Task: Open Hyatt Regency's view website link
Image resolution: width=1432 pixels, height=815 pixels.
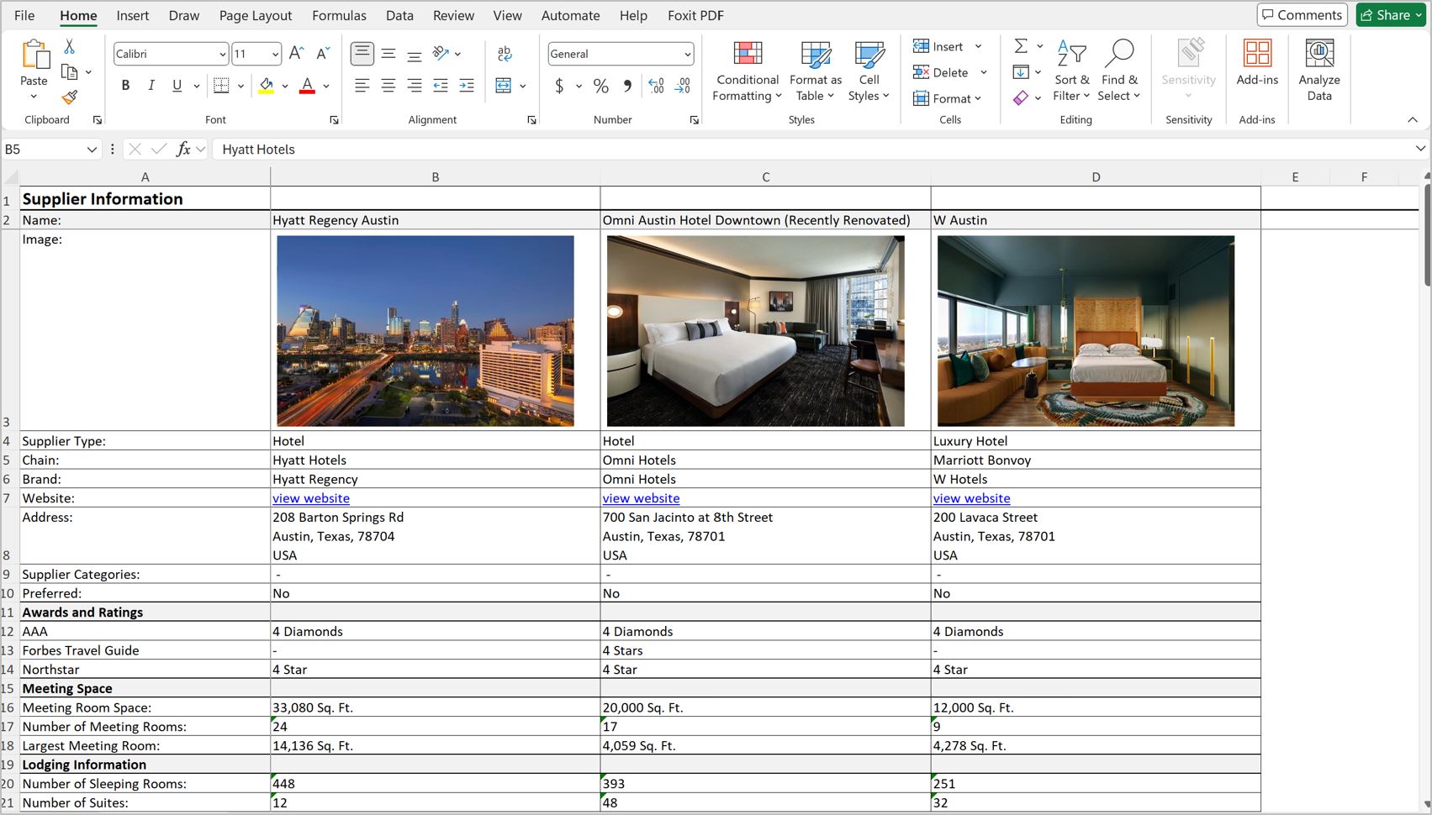Action: click(311, 498)
